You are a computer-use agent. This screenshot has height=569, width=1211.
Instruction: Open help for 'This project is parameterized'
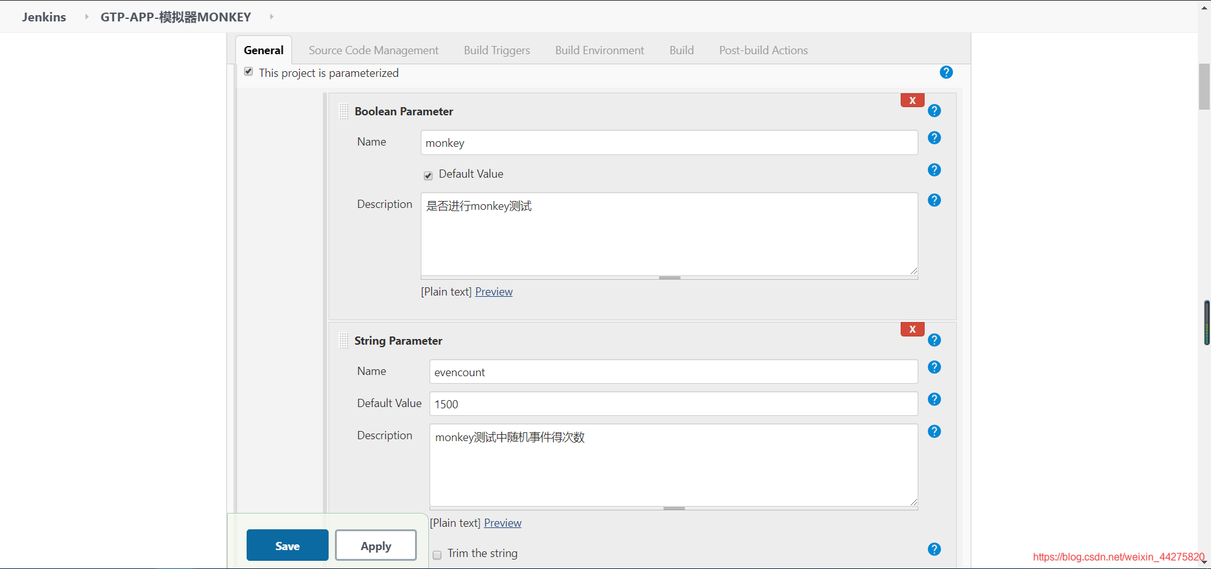click(x=946, y=72)
